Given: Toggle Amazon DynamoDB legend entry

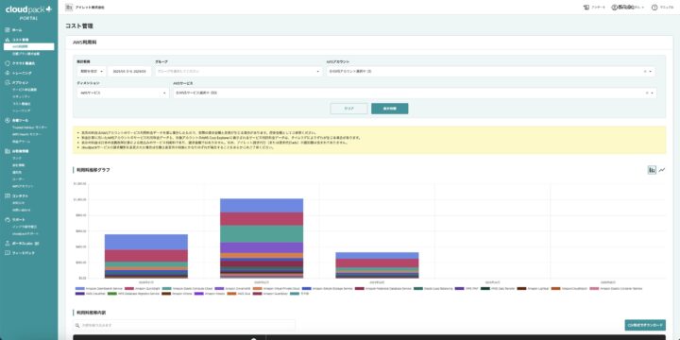Looking at the screenshot, I should [232, 288].
